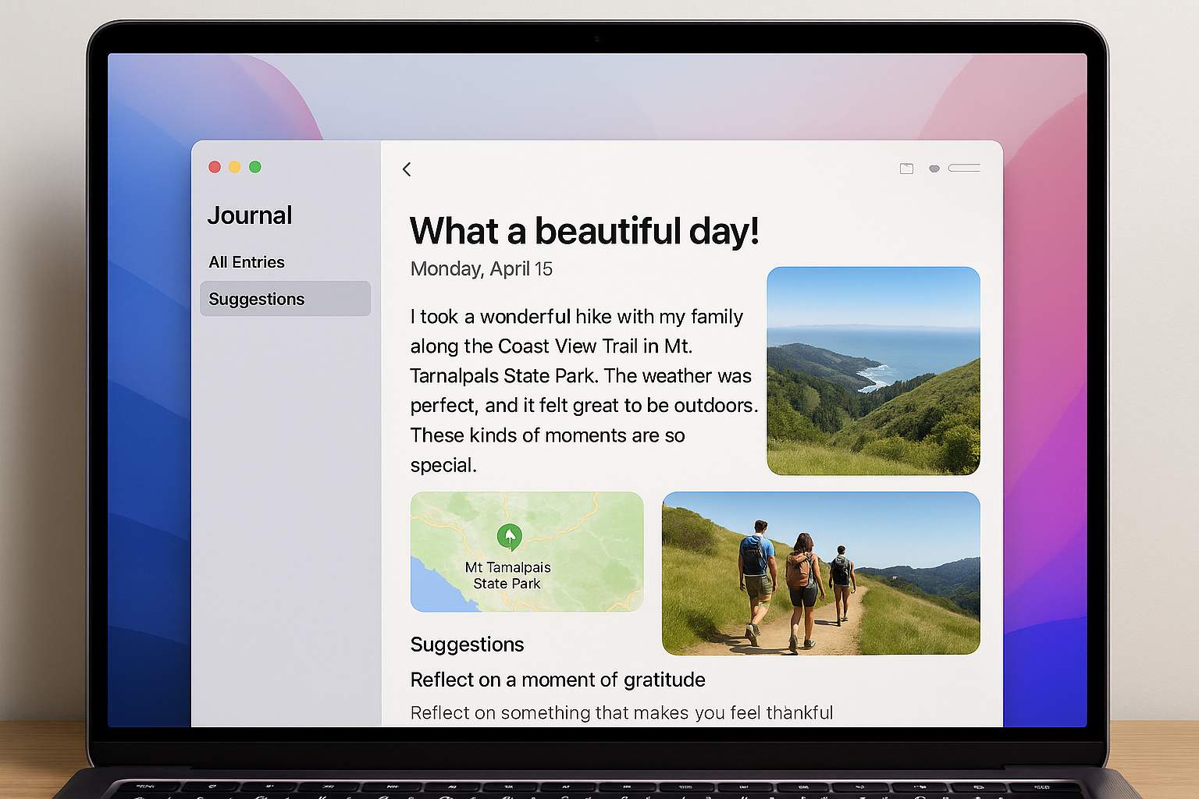Open the folder icon in the toolbar

coord(906,168)
